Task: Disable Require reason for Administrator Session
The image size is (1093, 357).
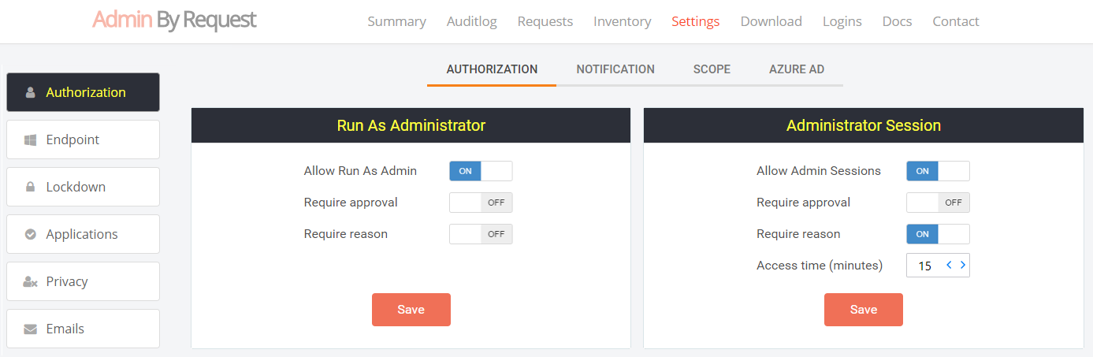Action: pyautogui.click(x=938, y=234)
